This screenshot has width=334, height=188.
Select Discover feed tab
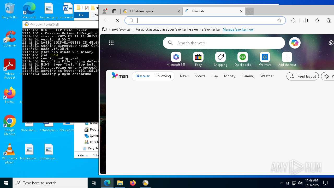click(x=142, y=76)
